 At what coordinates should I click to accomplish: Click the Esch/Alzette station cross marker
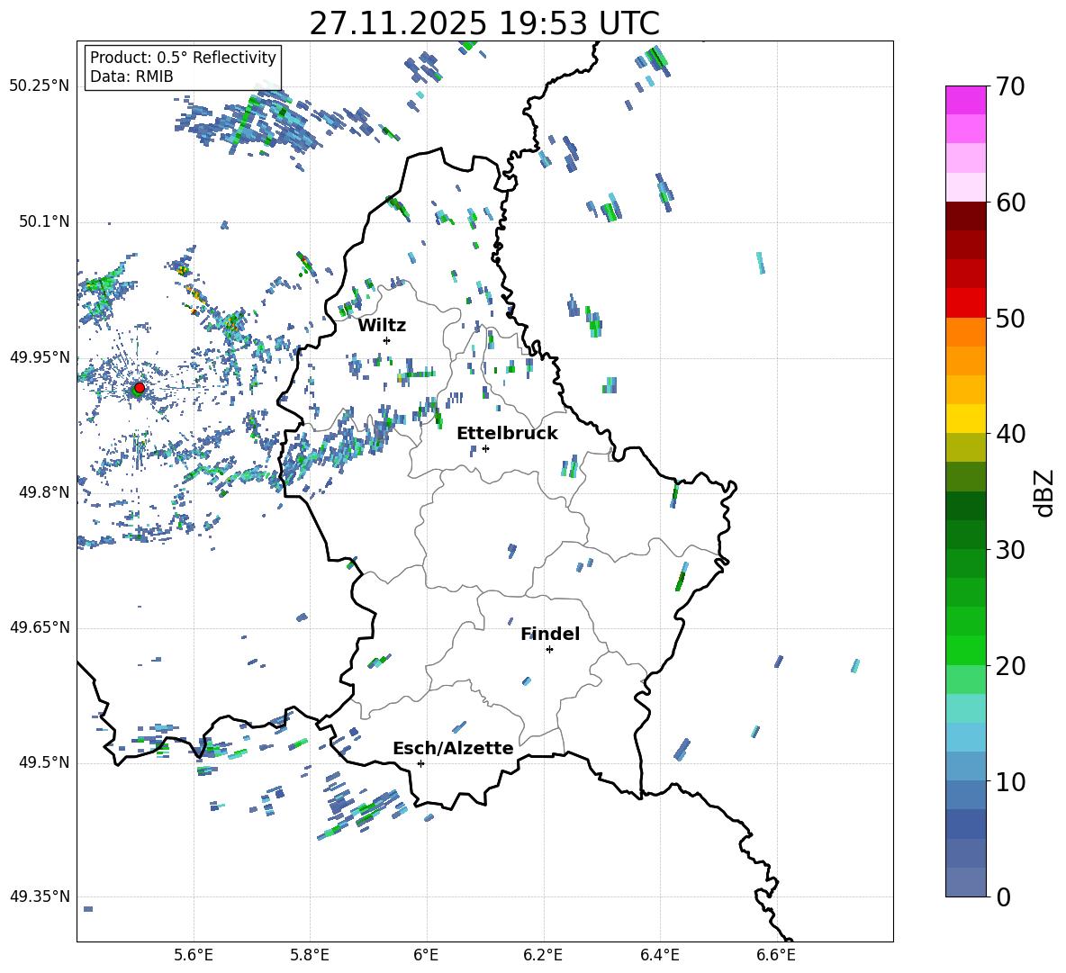(x=420, y=763)
